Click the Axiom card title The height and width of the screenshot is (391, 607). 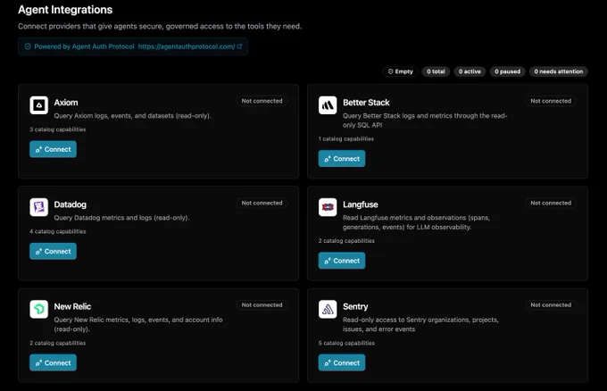pyautogui.click(x=66, y=103)
